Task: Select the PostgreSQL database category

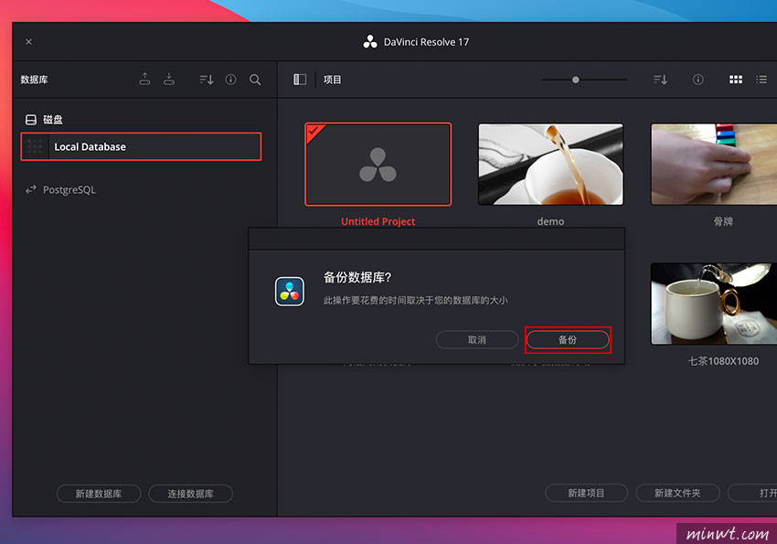Action: 60,190
